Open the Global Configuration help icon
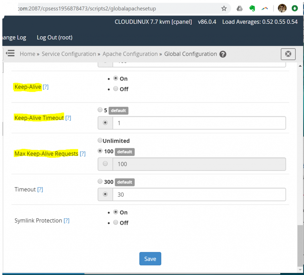 (x=223, y=54)
